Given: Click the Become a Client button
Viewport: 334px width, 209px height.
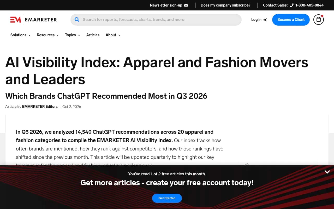Looking at the screenshot, I should [x=291, y=20].
